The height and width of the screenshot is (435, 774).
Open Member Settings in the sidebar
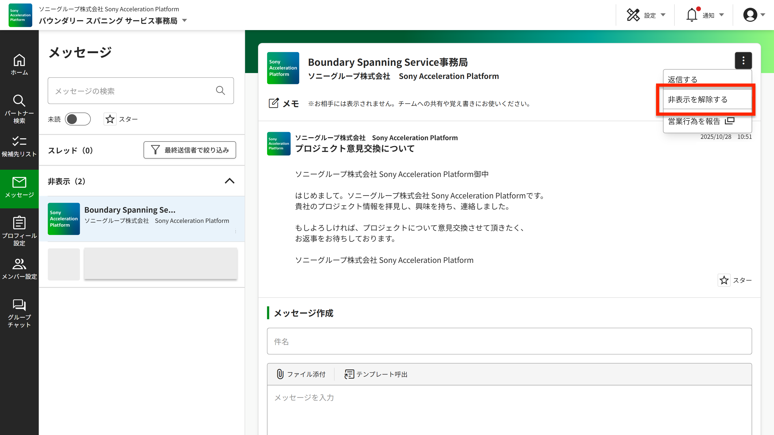[19, 269]
